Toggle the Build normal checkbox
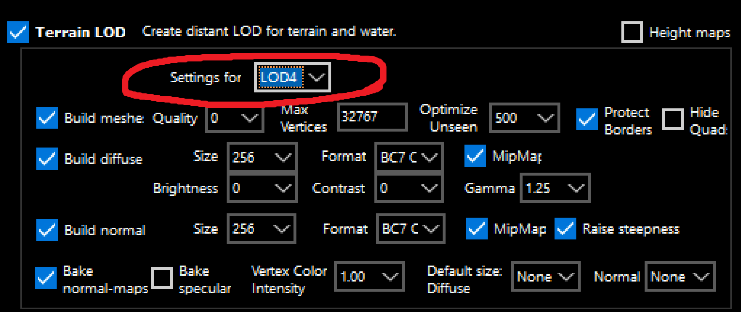Screen dimensions: 741x312 tap(47, 230)
